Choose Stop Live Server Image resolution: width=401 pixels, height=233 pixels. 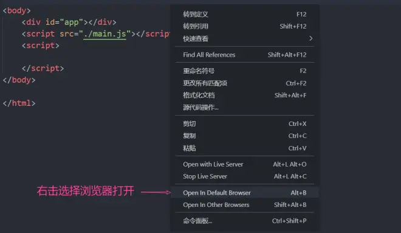[x=244, y=176]
